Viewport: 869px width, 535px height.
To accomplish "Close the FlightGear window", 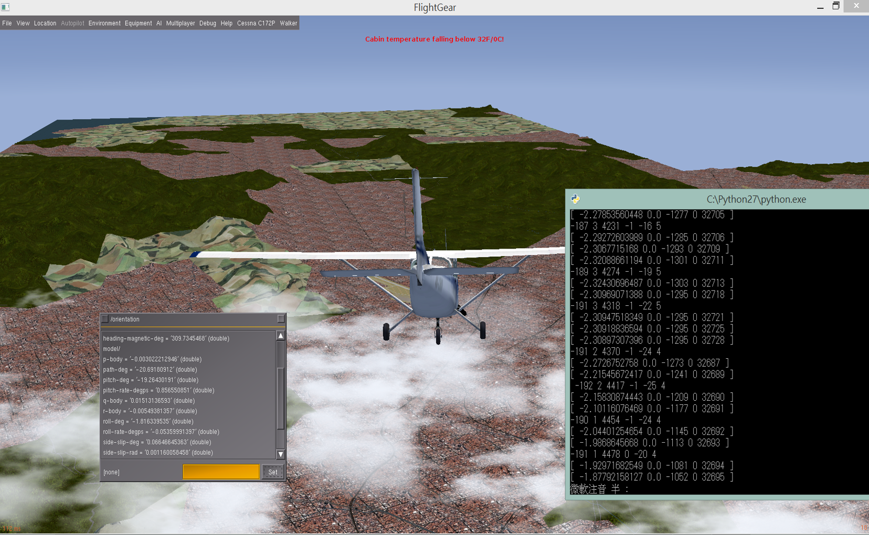I will click(856, 6).
